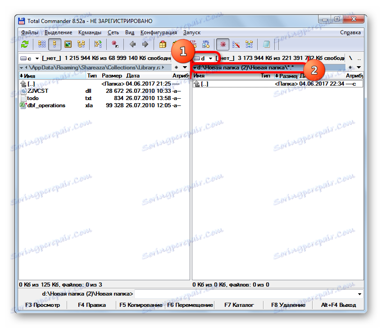This screenshot has width=382, height=328.
Task: Click the F7 Каталог button
Action: coord(239,305)
